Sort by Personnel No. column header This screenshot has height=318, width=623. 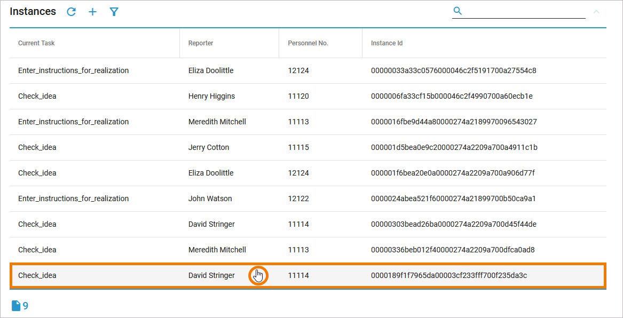307,43
